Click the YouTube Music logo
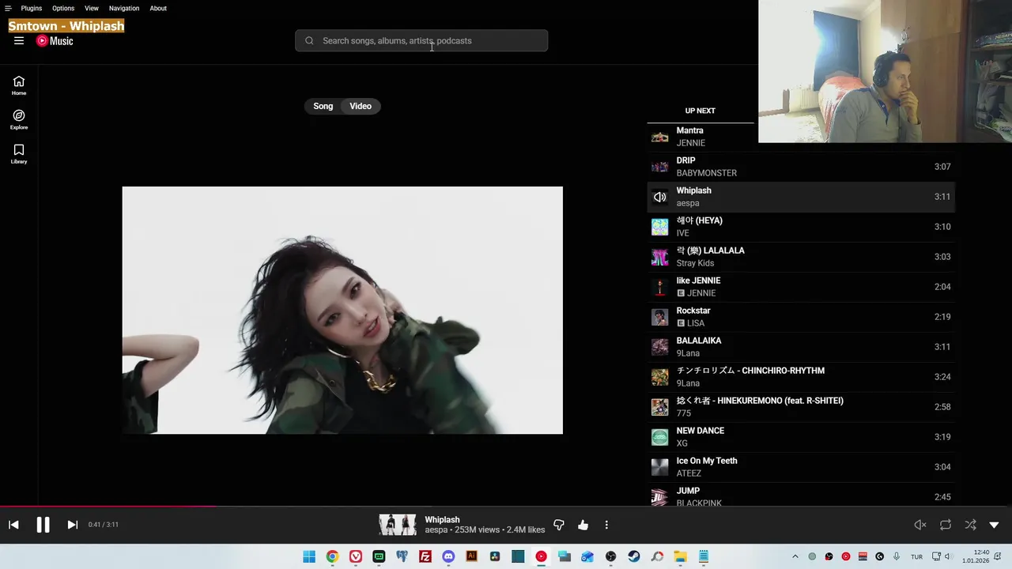The width and height of the screenshot is (1012, 569). 55,41
